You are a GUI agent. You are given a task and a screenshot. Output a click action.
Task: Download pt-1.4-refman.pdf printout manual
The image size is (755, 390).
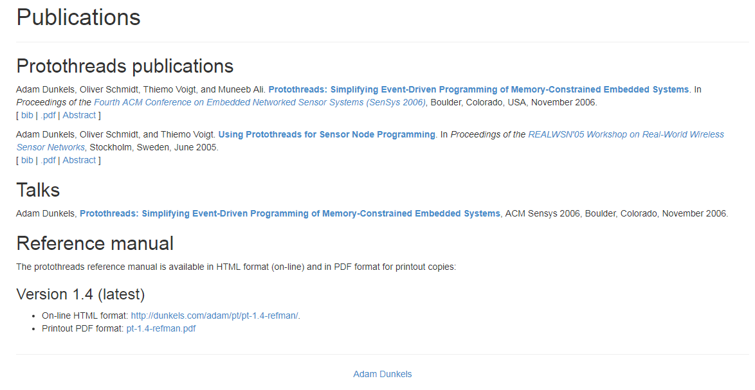(161, 328)
